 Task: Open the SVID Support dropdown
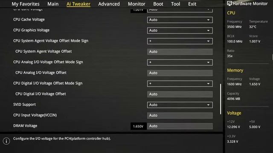(x=180, y=105)
